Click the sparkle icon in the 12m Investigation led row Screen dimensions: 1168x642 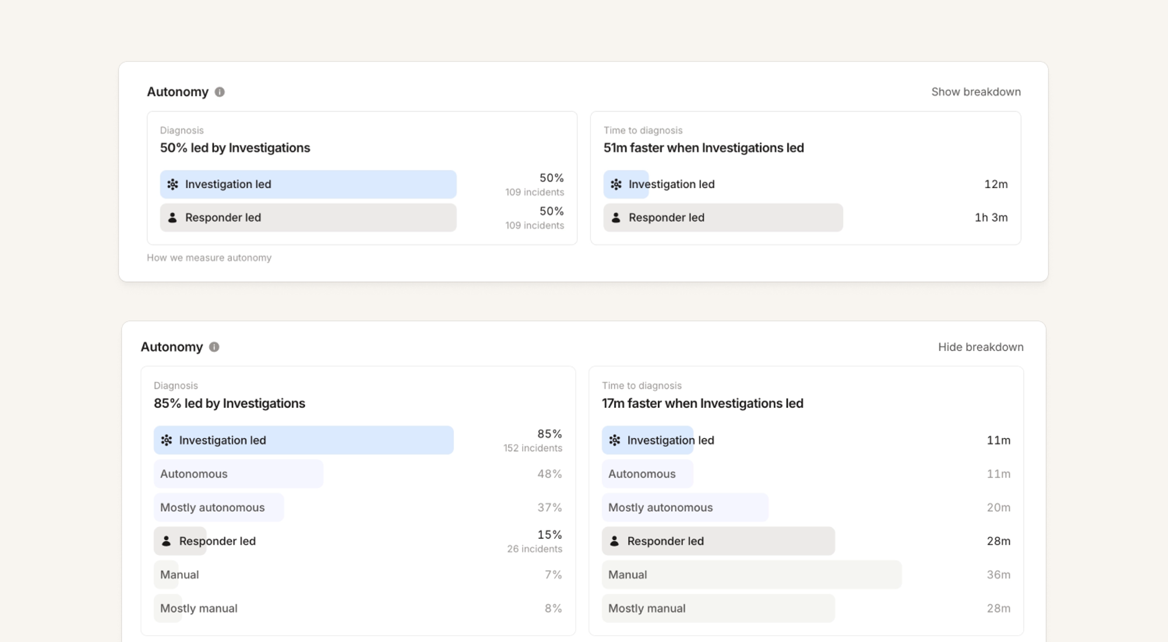(616, 184)
